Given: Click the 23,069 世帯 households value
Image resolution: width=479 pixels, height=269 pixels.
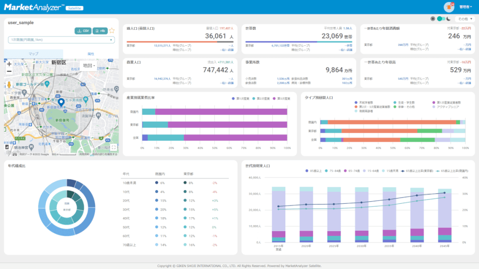Looking at the screenshot, I should click(337, 36).
